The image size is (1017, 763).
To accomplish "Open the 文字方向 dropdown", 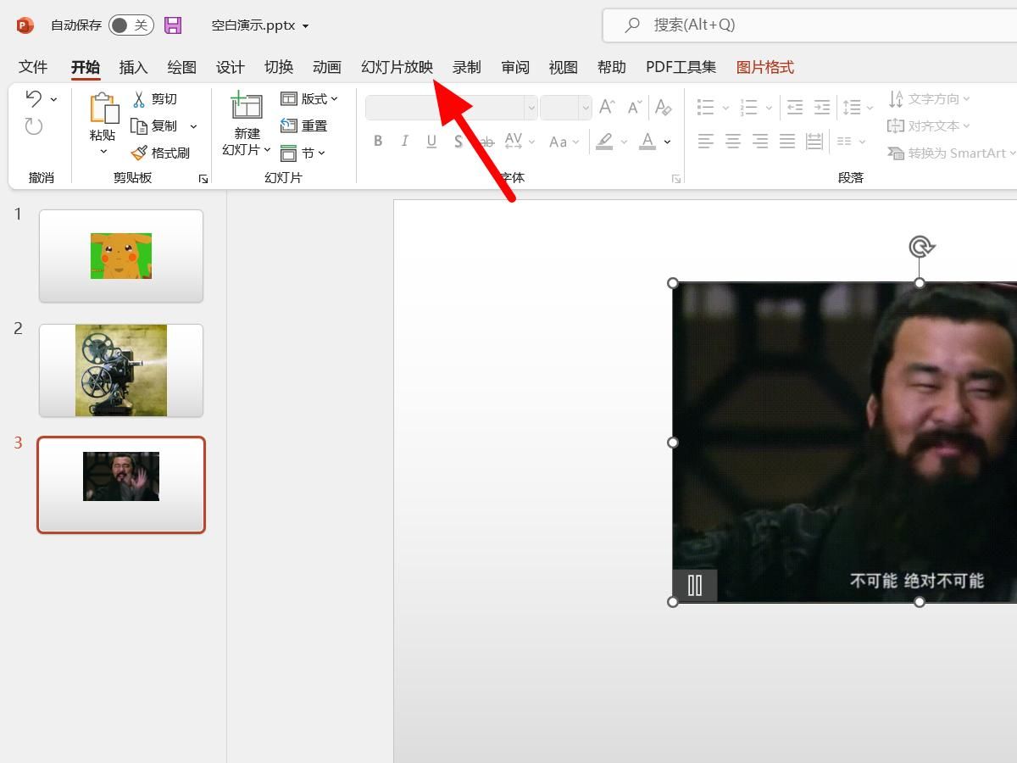I will click(929, 99).
